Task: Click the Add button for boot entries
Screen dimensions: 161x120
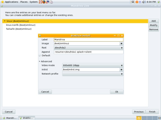Action: click(x=154, y=21)
